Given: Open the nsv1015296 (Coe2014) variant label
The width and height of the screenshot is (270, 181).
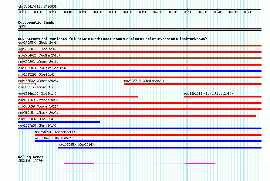Looking at the screenshot, I should coord(36,74).
